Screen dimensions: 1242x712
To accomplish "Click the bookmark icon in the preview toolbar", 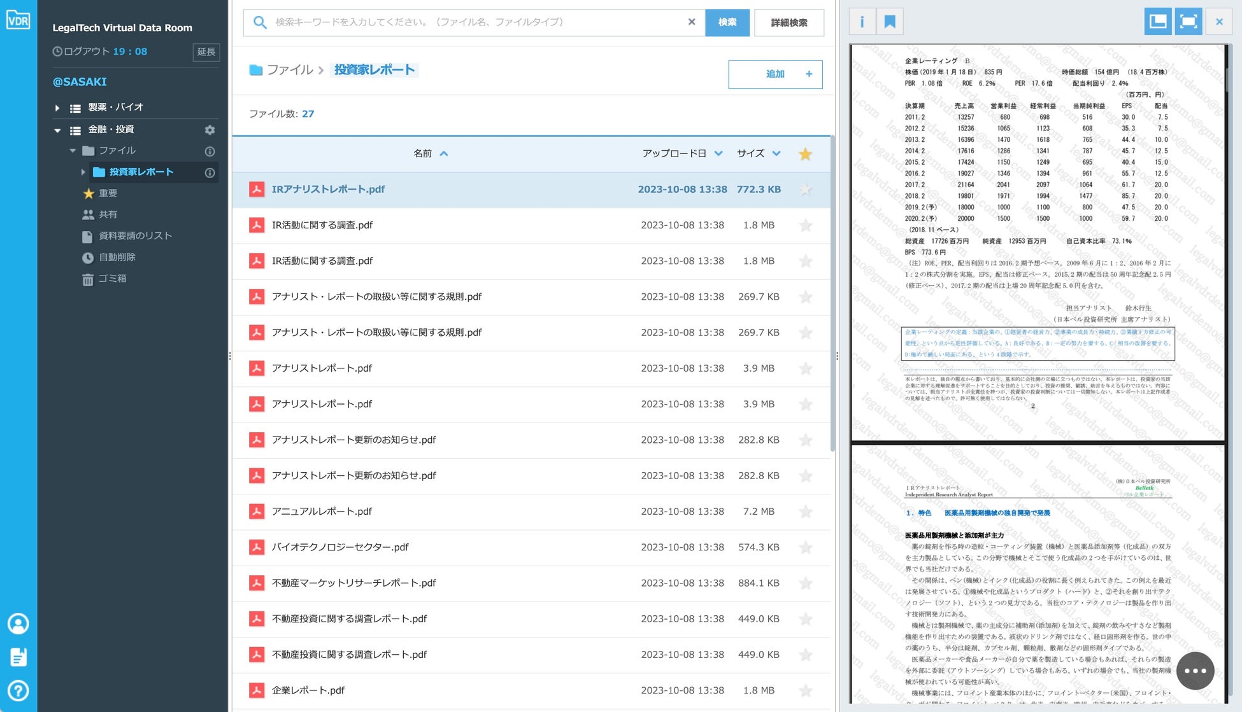I will click(x=890, y=22).
